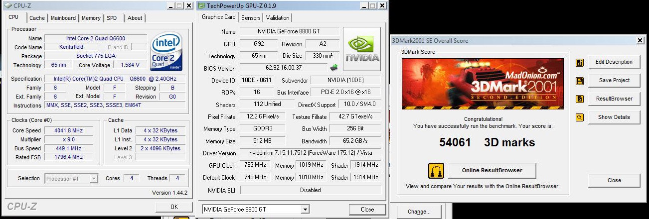
Task: Open the Validation tab in GPU-Z
Action: 278,18
